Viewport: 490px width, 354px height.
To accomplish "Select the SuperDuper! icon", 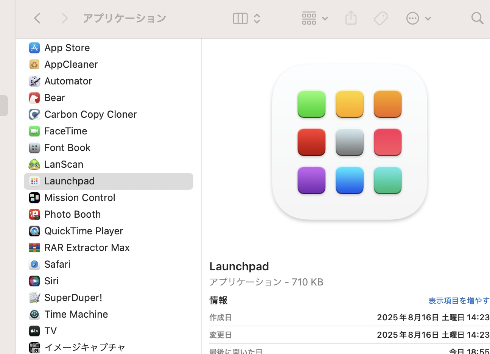I will (x=34, y=298).
